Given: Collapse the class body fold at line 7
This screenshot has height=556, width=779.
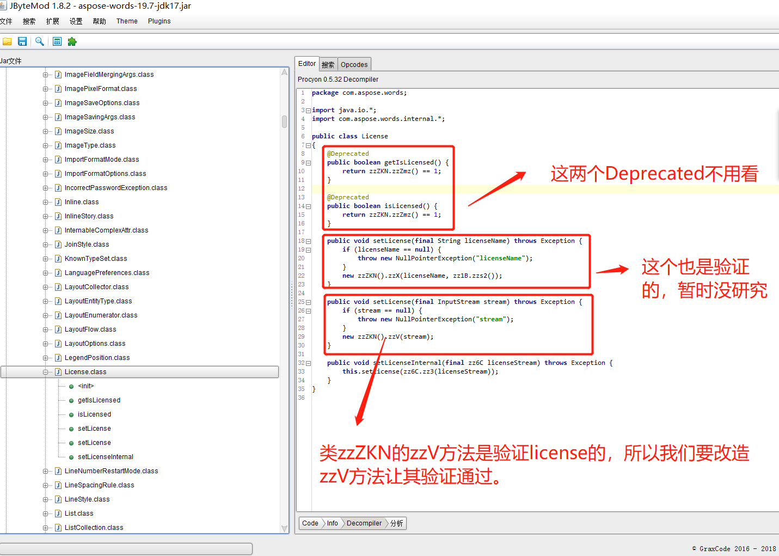Looking at the screenshot, I should pos(308,145).
